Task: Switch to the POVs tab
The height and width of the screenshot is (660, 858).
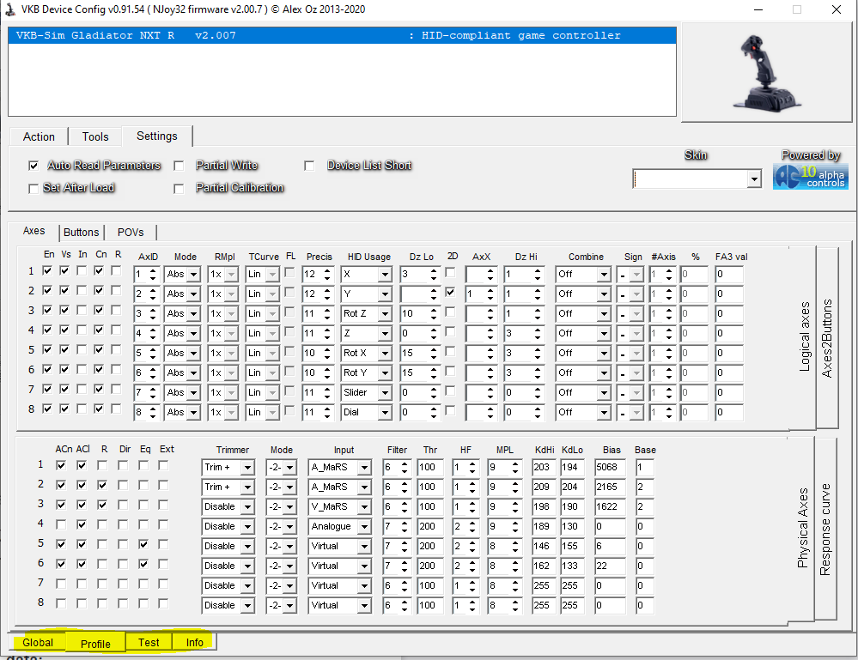Action: [131, 233]
